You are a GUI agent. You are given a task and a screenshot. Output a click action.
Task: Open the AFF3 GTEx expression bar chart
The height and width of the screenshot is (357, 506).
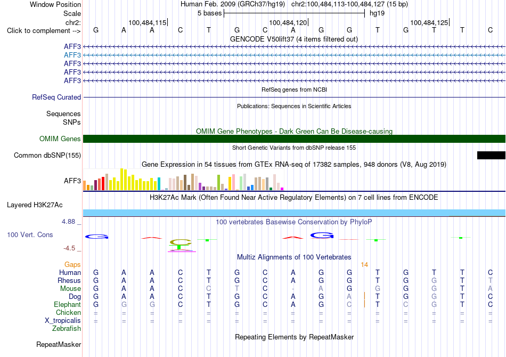coord(183,180)
